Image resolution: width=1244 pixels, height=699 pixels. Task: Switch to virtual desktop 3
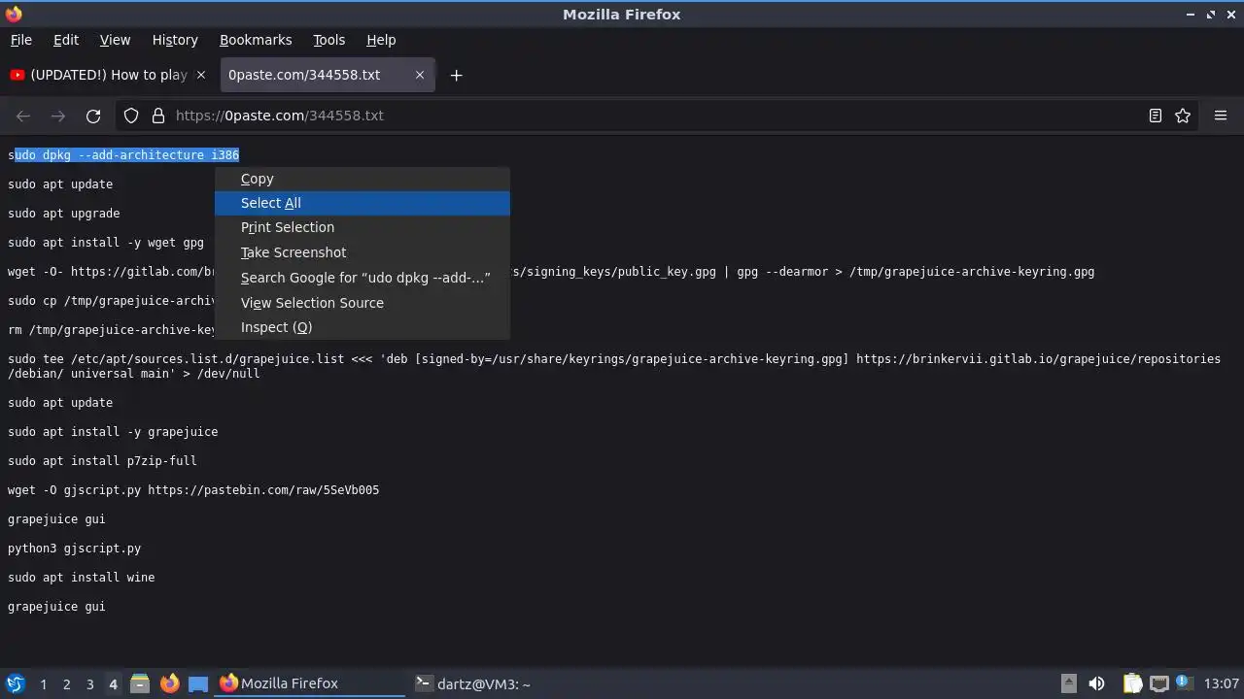tap(89, 684)
